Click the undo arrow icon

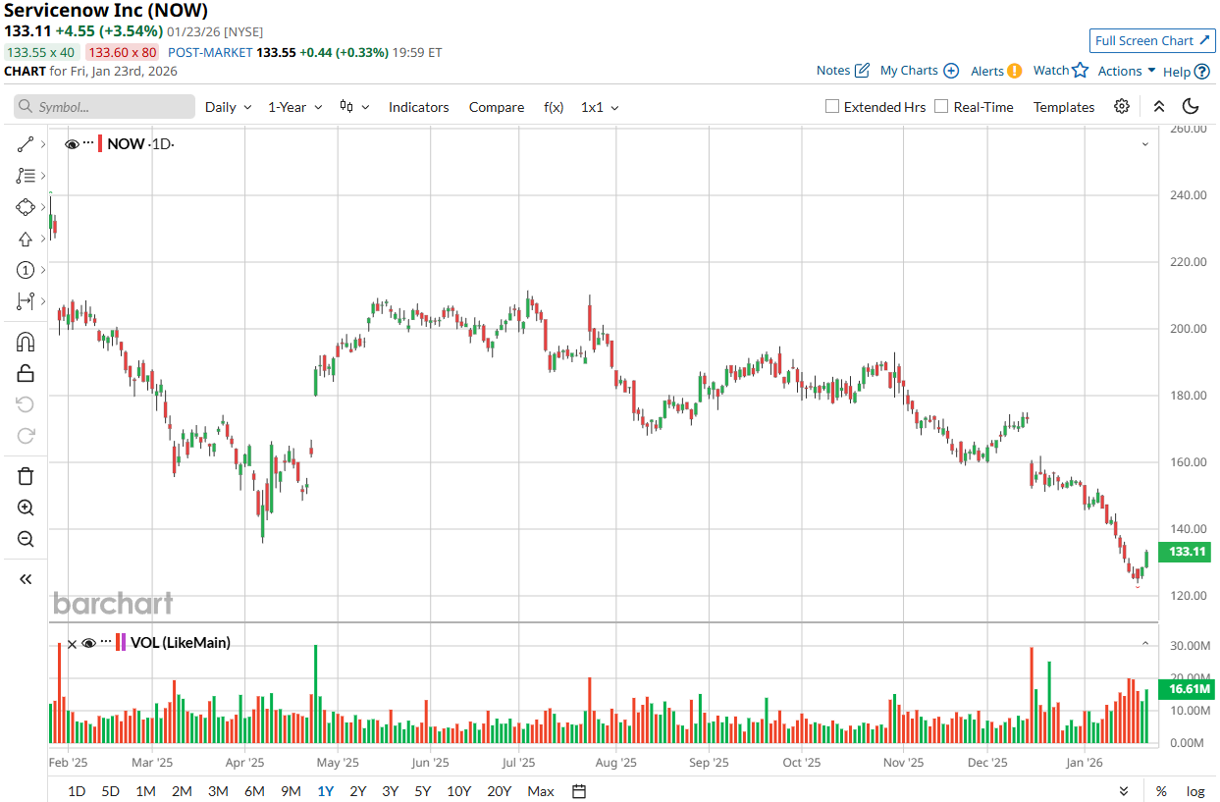26,404
